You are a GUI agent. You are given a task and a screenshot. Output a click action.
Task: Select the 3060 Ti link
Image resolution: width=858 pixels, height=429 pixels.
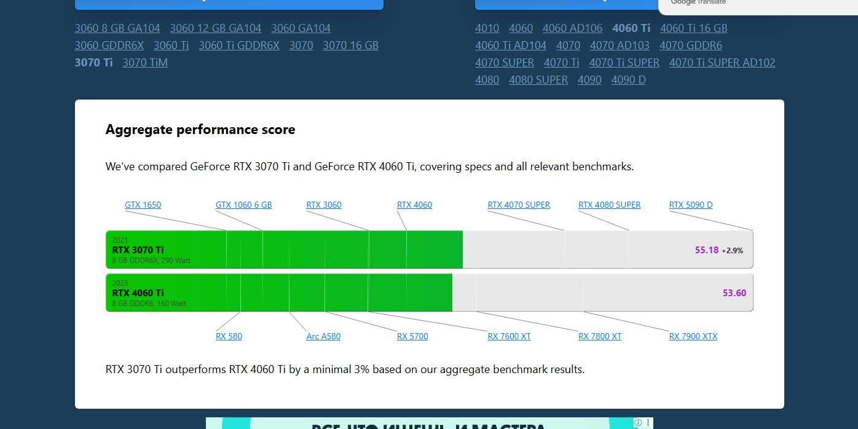point(171,45)
